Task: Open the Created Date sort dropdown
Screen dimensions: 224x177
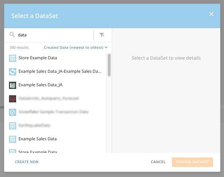Action: pos(75,47)
